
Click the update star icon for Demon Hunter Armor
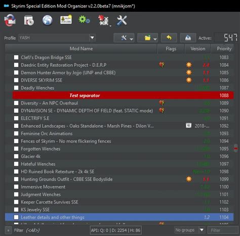tap(189, 72)
